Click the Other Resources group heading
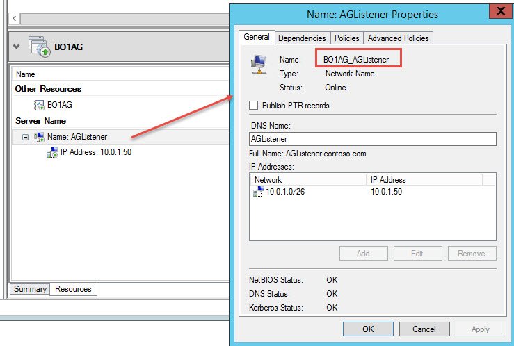 (x=48, y=89)
